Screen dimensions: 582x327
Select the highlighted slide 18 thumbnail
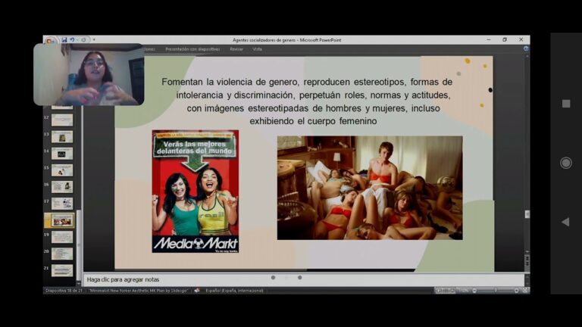(x=62, y=220)
